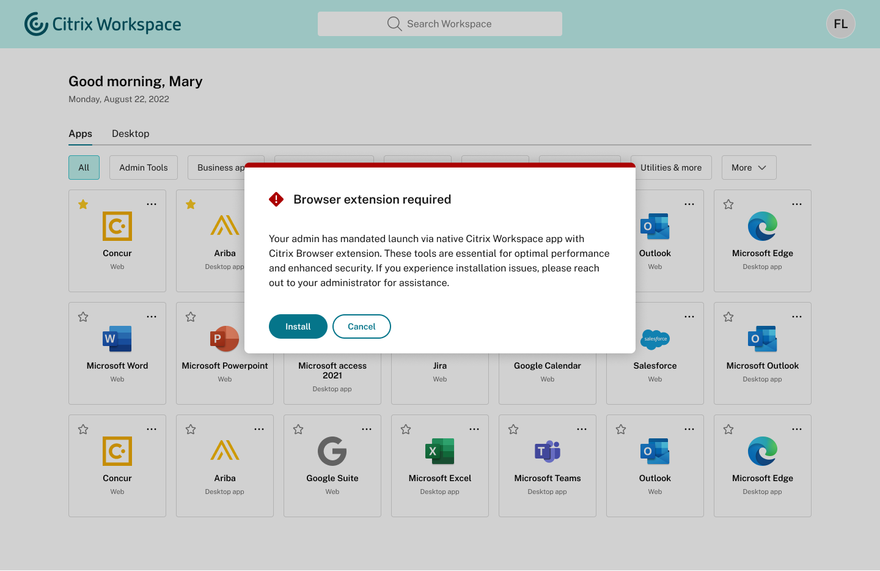Screen dimensions: 880x571
Task: Open the top-row Microsoft Edge options menu
Action: point(797,204)
